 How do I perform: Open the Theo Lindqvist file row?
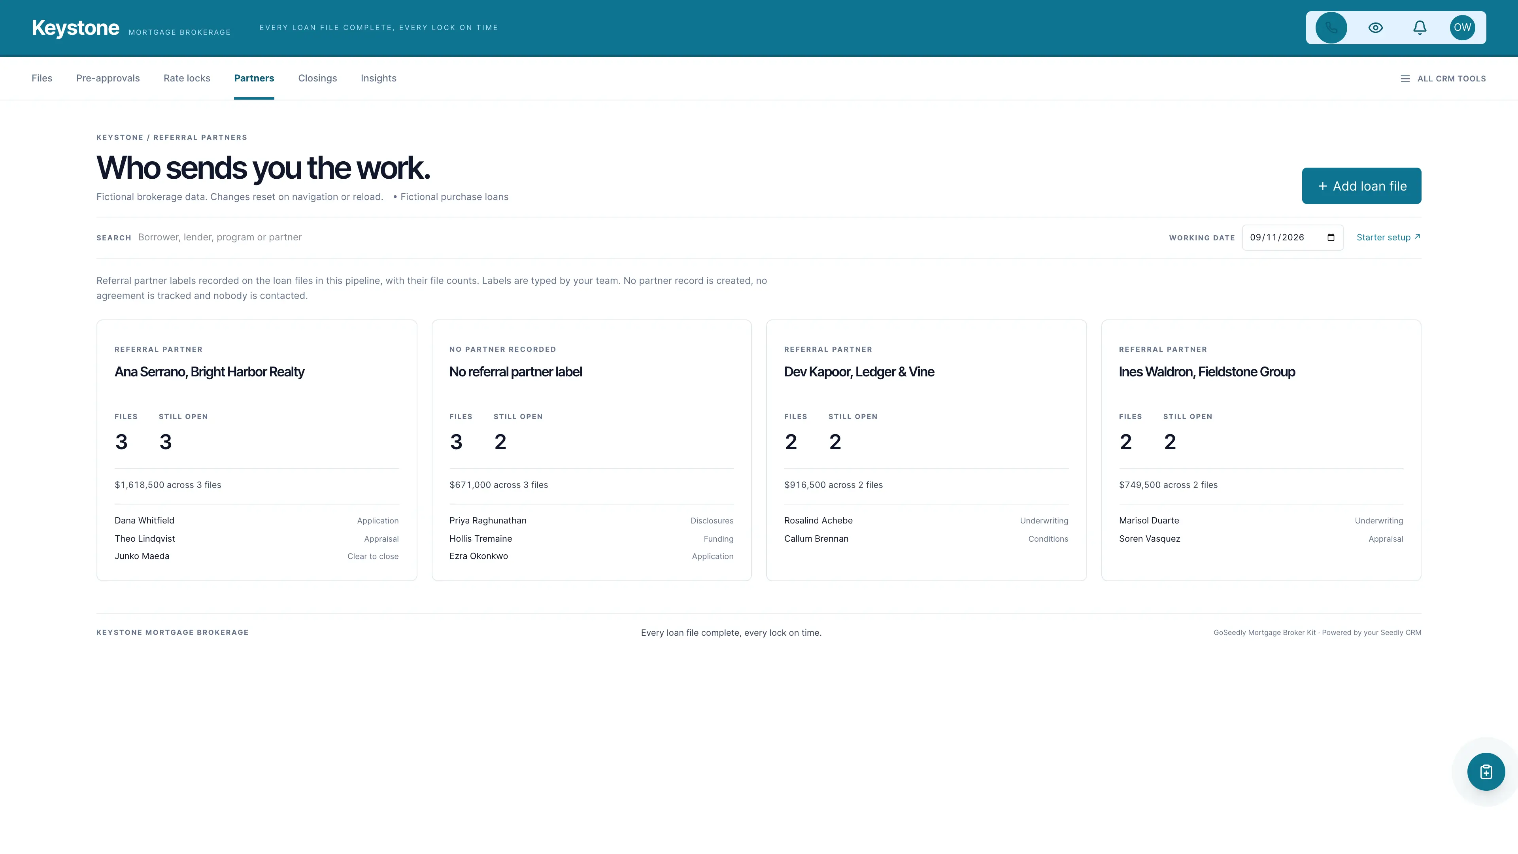256,538
